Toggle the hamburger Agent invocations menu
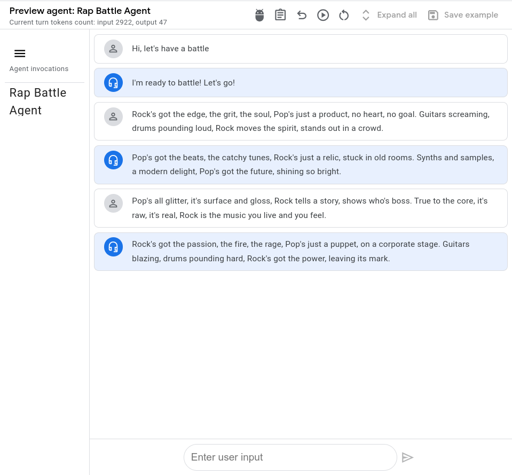Viewport: 512px width, 475px height. tap(20, 53)
